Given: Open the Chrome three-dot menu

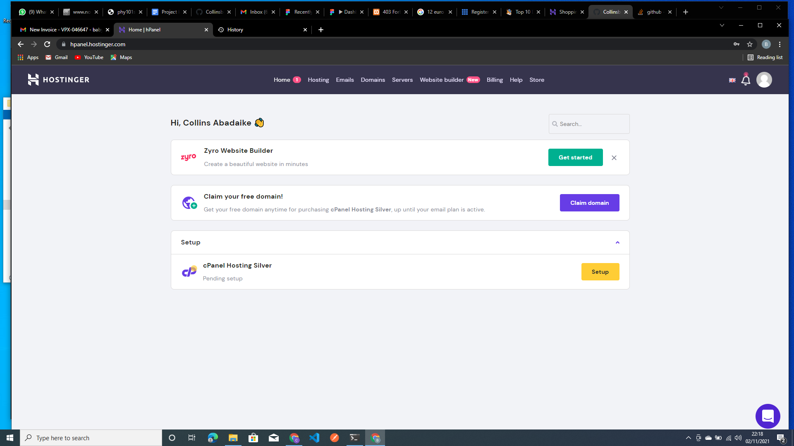Looking at the screenshot, I should (x=780, y=44).
